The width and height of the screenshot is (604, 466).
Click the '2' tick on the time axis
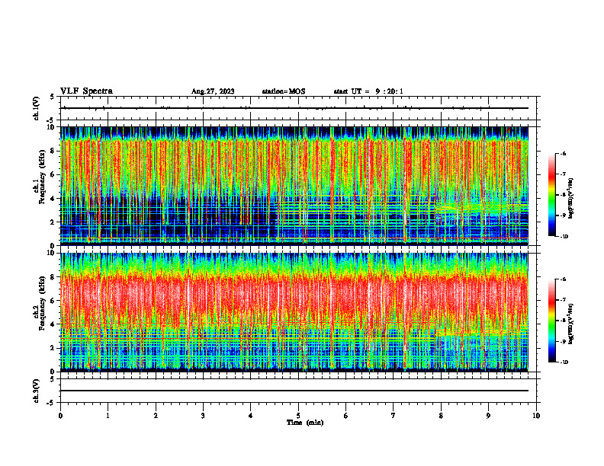click(x=156, y=416)
